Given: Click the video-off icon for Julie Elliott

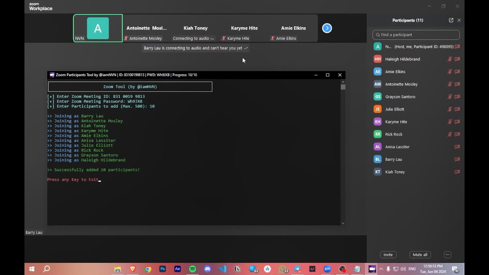Looking at the screenshot, I should pyautogui.click(x=457, y=109).
